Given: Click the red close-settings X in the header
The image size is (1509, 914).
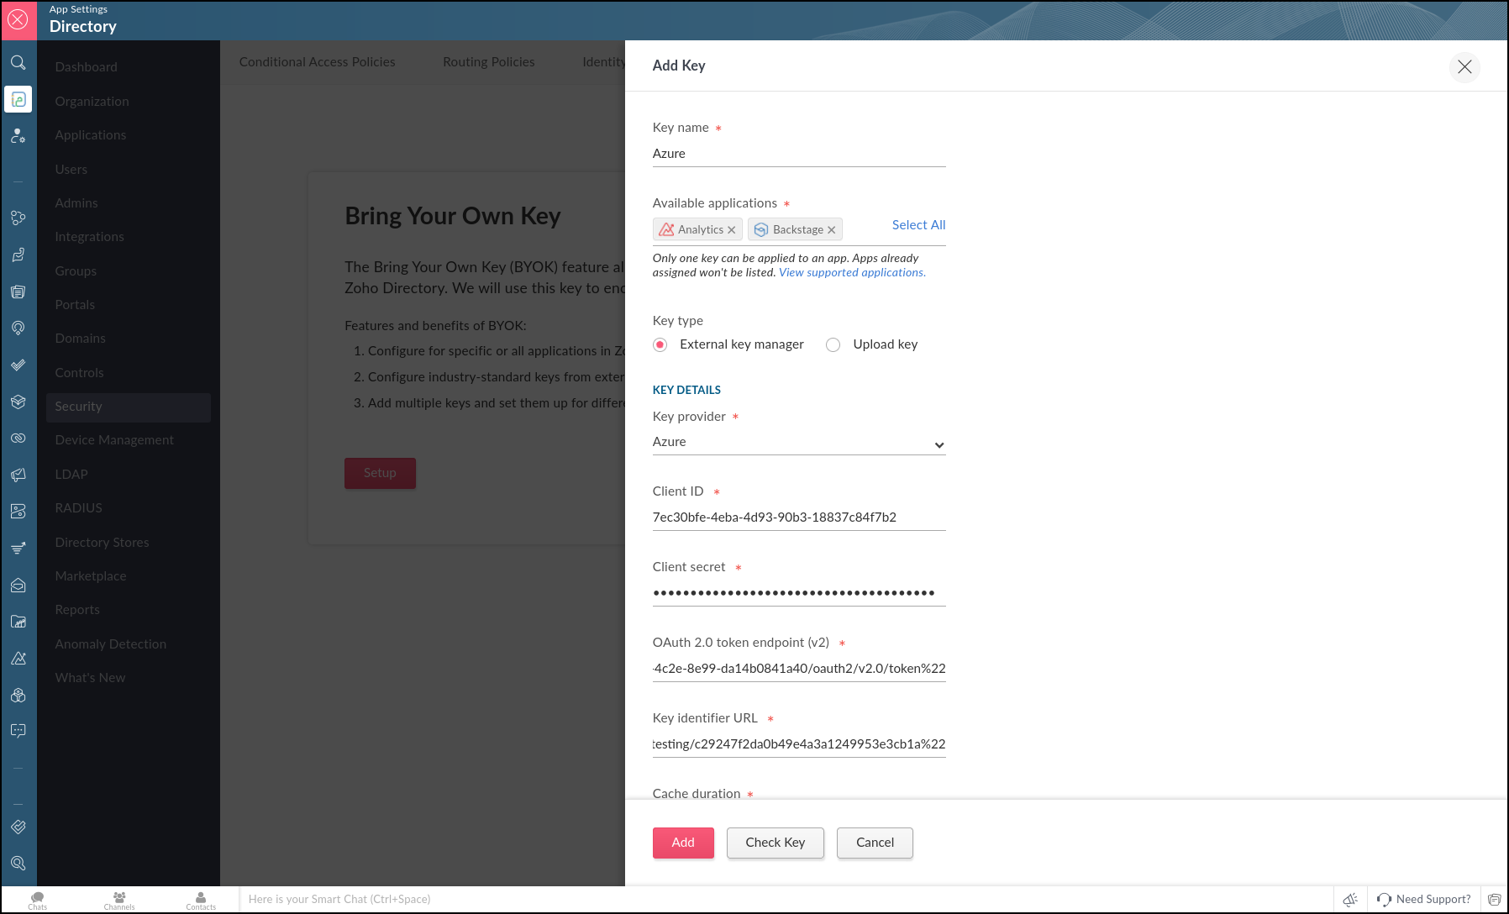Looking at the screenshot, I should pyautogui.click(x=18, y=20).
